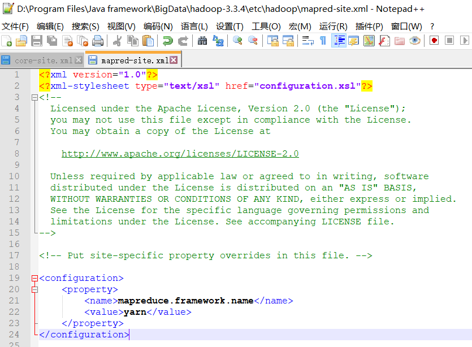The height and width of the screenshot is (347, 472).
Task: Click the href configuration.xsl attribute value
Action: point(308,86)
